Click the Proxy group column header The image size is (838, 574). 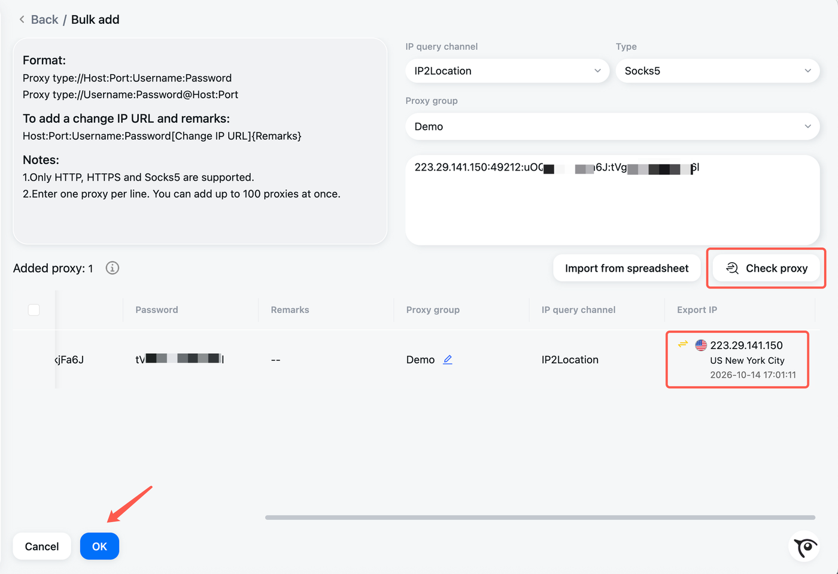tap(433, 309)
